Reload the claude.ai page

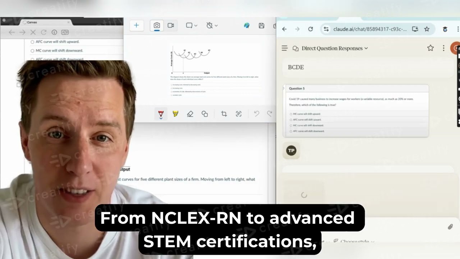[x=310, y=29]
